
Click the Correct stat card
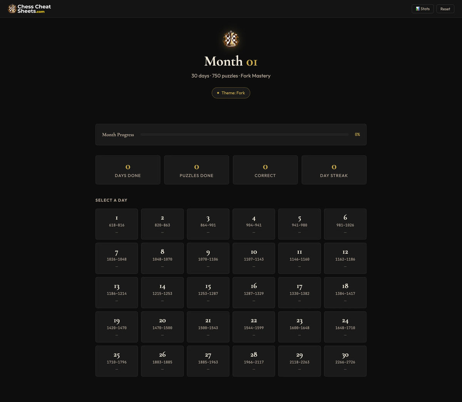(265, 170)
